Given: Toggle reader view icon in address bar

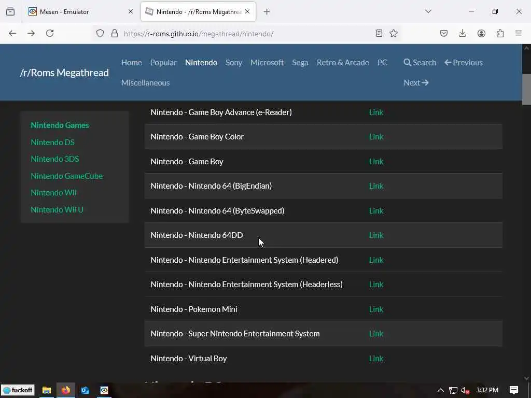Looking at the screenshot, I should (x=379, y=33).
